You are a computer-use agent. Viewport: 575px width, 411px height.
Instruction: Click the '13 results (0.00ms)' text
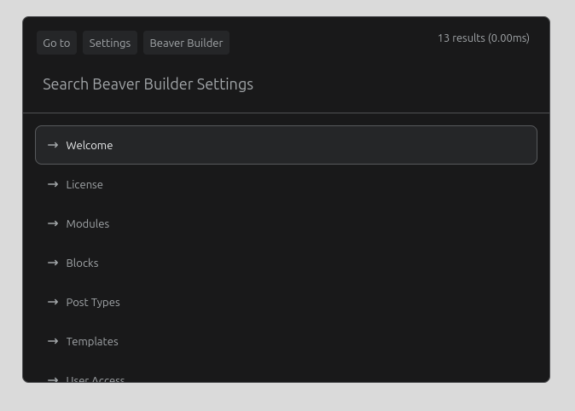484,38
